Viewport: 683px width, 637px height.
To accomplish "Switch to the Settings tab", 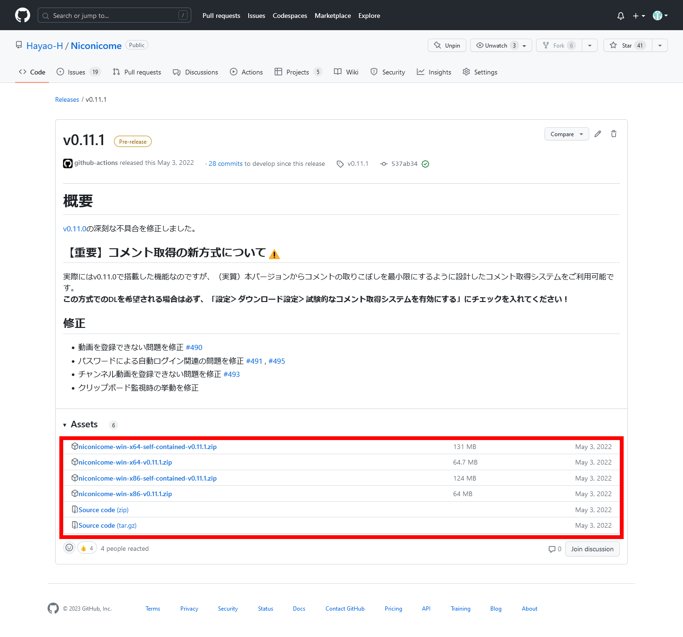I will point(480,72).
